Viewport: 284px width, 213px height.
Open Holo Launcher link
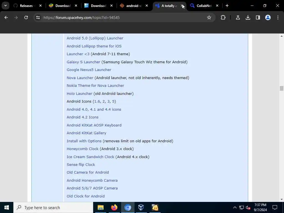tap(79, 93)
